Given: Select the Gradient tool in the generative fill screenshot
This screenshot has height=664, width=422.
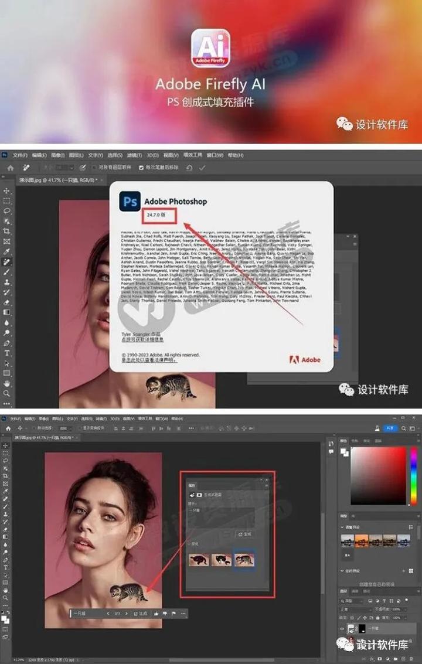Looking at the screenshot, I should pyautogui.click(x=5, y=537).
